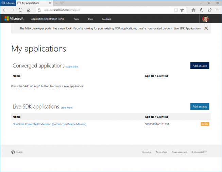This screenshot has width=222, height=172.
Task: Toggle reading view icon in address bar
Action: (176, 10)
